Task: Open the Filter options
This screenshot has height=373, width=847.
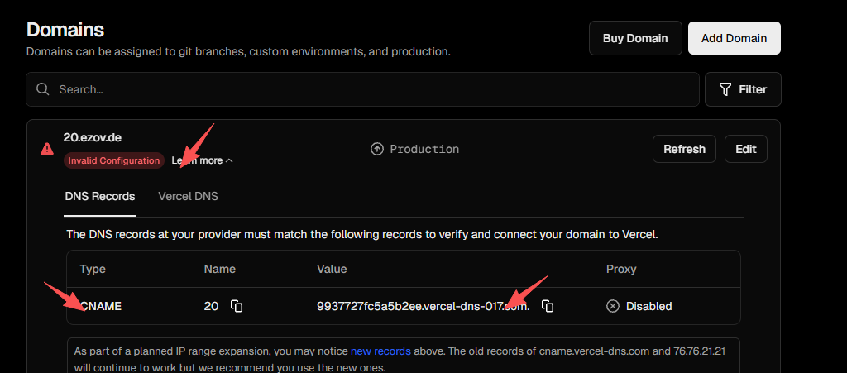Action: click(742, 89)
